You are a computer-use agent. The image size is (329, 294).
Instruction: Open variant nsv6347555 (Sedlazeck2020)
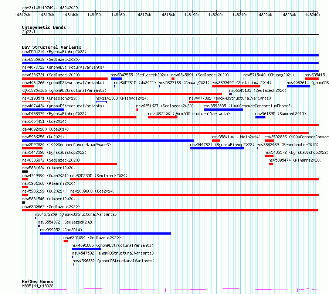(x=139, y=75)
